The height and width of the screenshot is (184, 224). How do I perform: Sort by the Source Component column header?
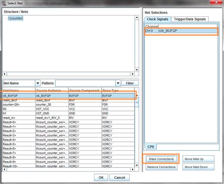point(85,91)
